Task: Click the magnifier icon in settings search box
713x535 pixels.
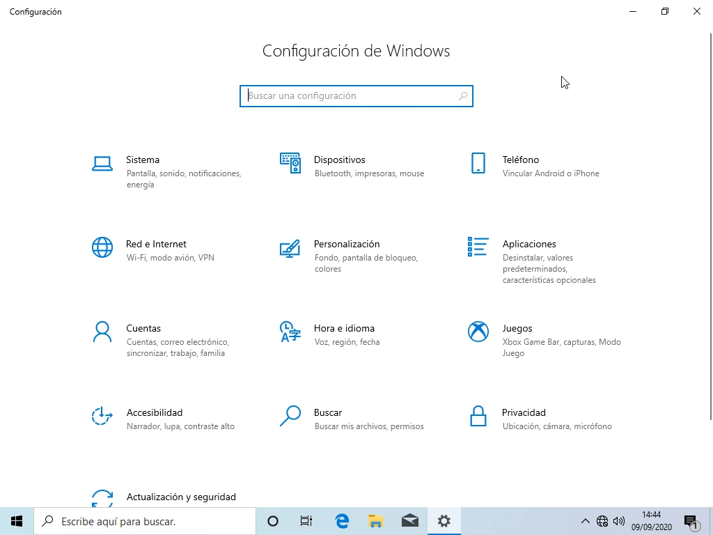Action: coord(463,96)
